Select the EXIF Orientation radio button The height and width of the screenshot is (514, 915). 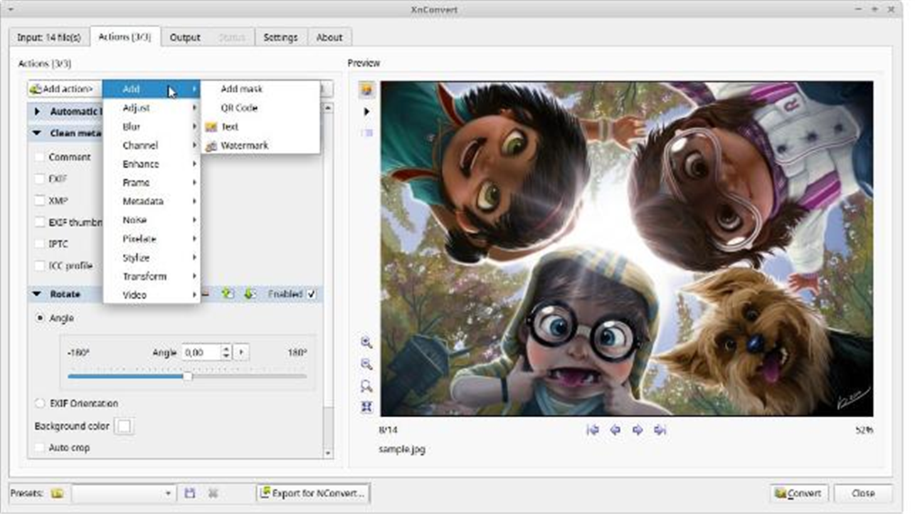[40, 404]
